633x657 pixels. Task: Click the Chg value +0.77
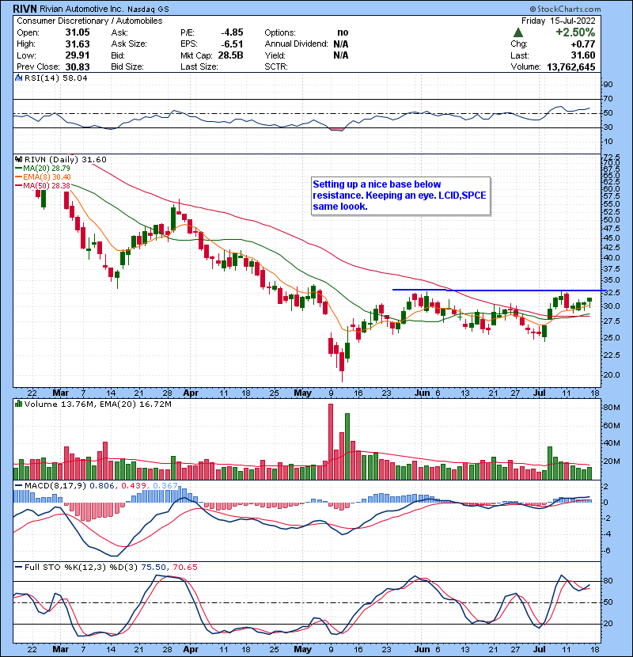coord(582,44)
